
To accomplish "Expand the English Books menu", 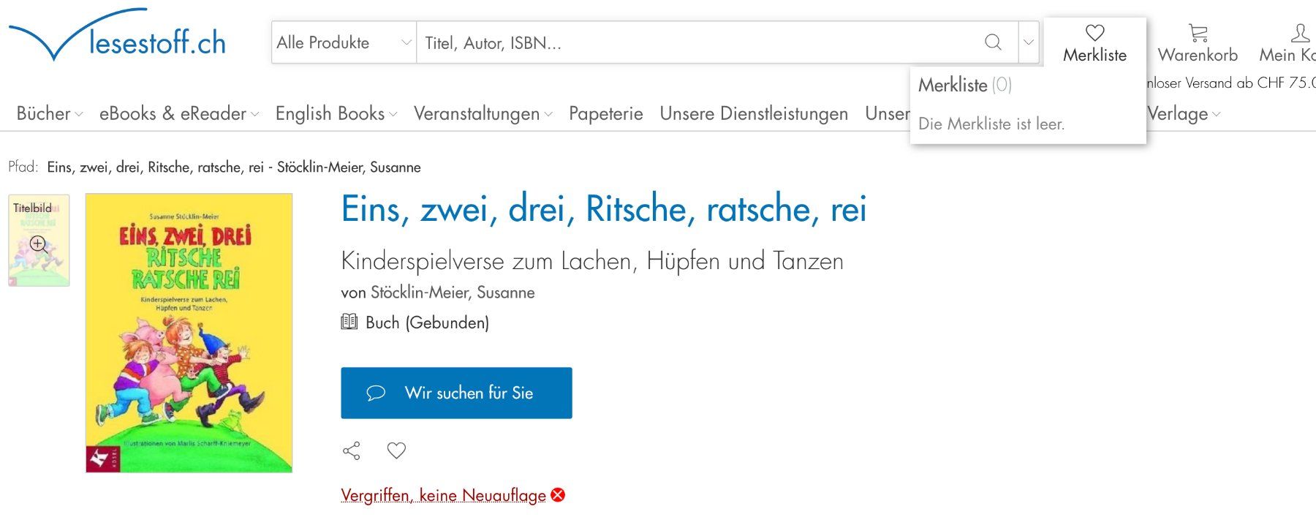I will (x=336, y=114).
